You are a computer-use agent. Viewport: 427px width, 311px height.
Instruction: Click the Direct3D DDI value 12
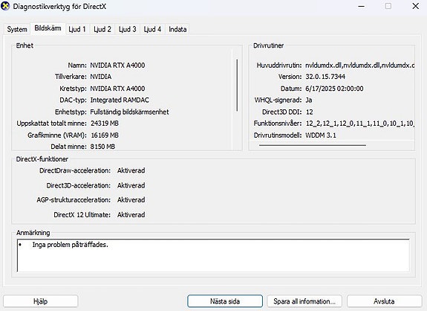point(310,112)
